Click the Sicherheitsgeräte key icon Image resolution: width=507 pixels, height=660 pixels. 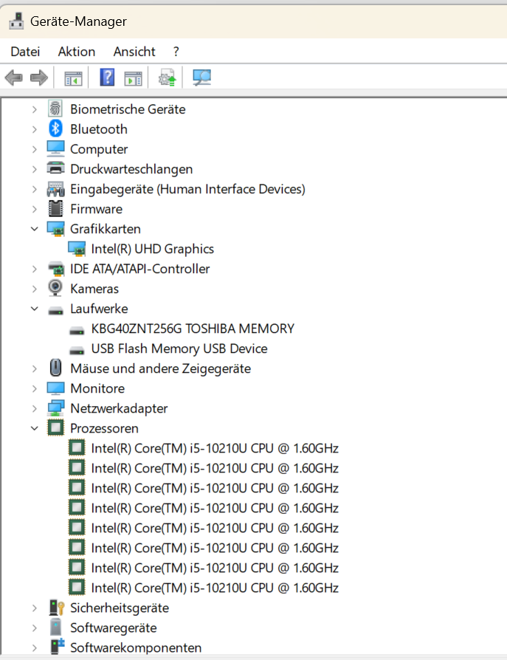56,608
